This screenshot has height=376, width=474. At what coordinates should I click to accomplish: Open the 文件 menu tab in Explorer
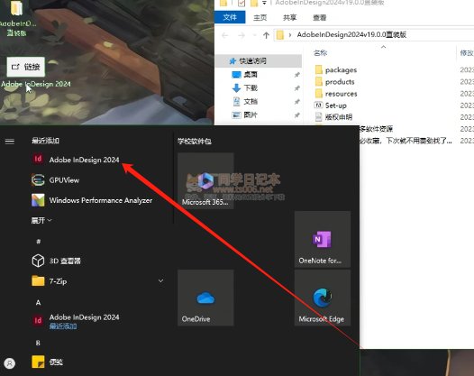point(230,17)
